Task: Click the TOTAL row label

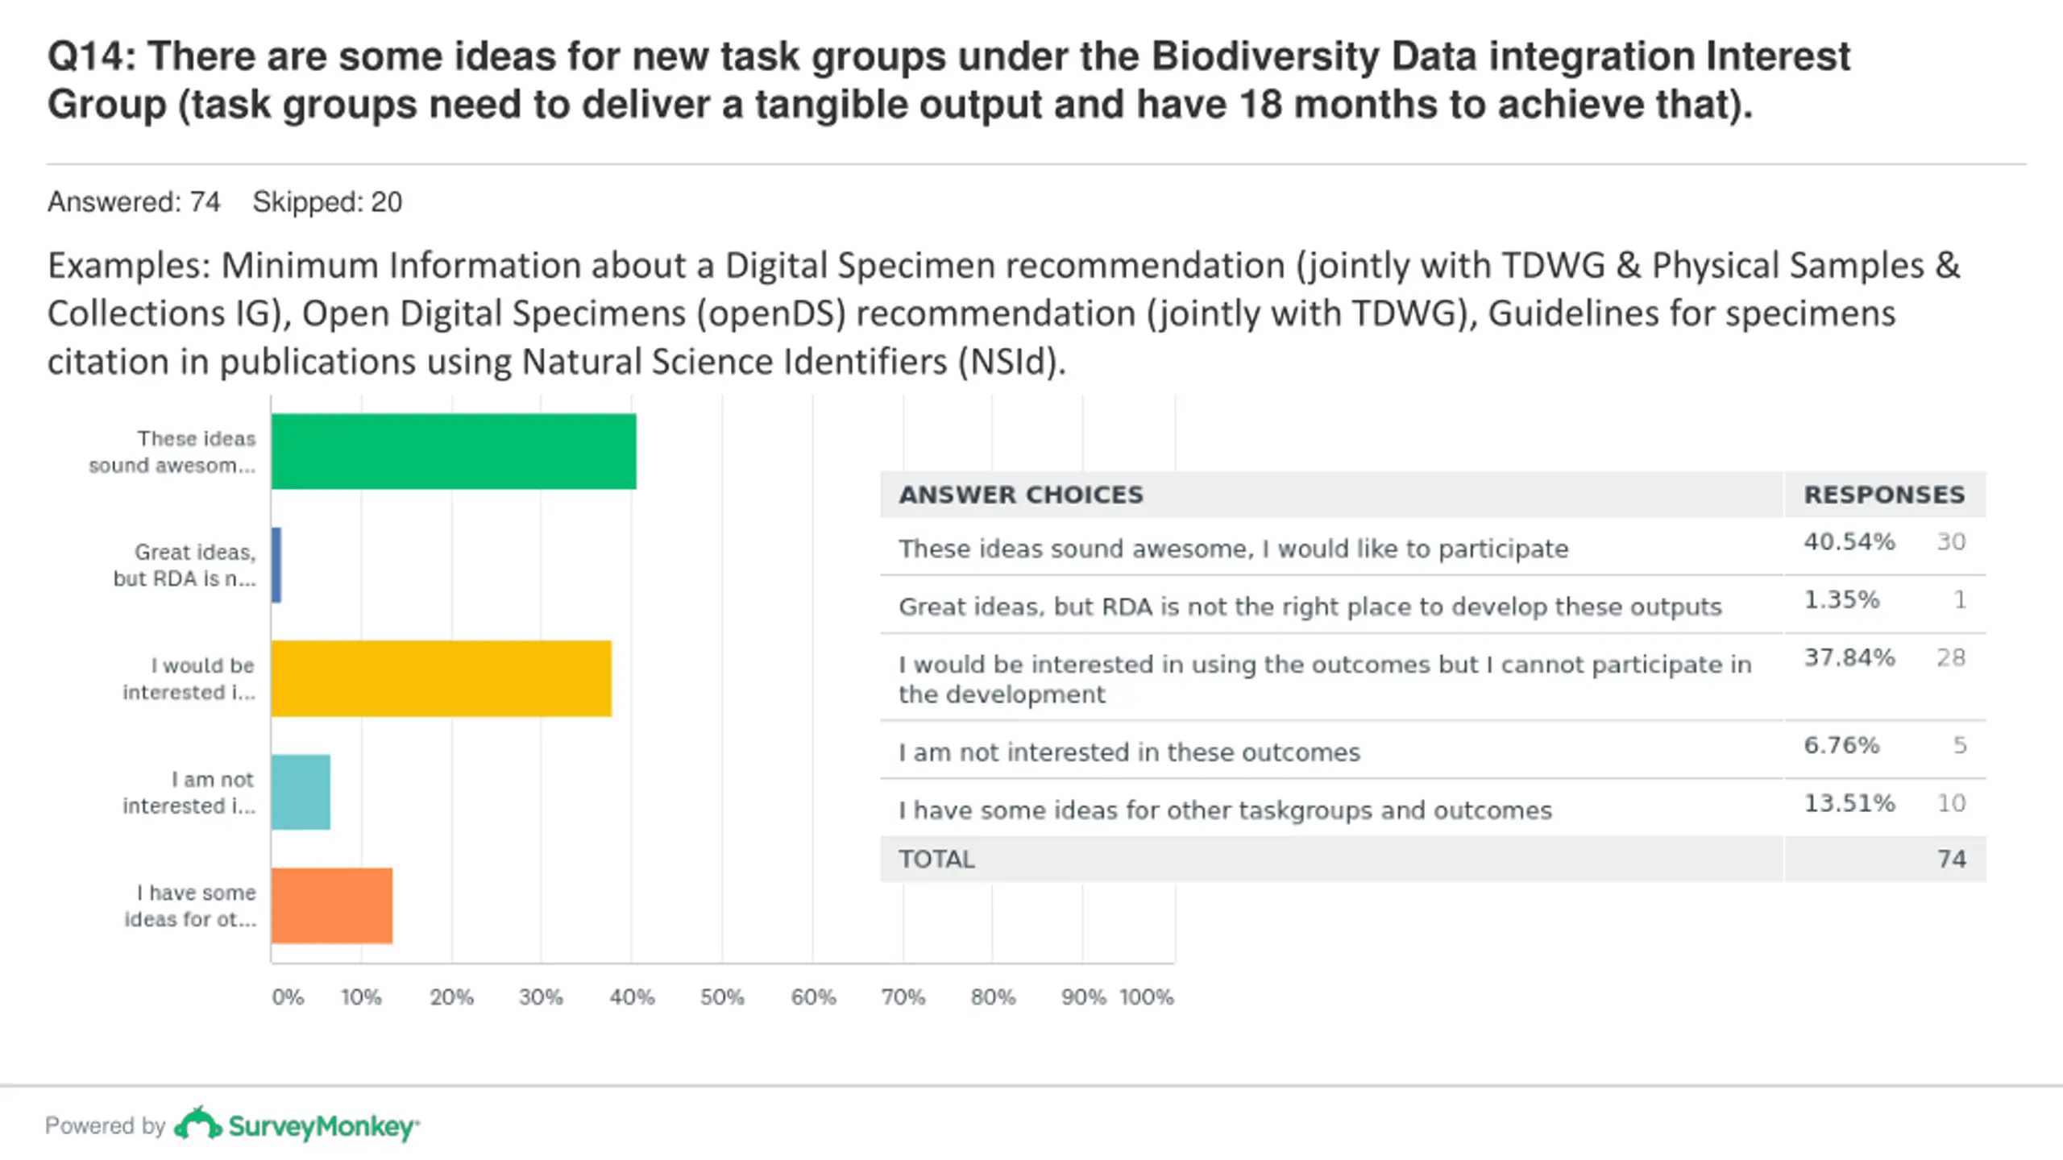Action: [936, 859]
